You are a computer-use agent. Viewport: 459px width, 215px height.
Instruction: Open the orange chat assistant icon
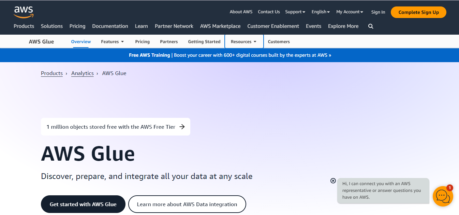[443, 196]
